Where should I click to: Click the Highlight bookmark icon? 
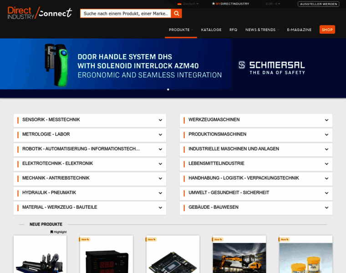tap(51, 232)
